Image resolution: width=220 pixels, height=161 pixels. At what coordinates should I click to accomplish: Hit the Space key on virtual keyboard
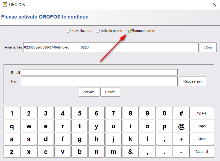click(x=202, y=113)
